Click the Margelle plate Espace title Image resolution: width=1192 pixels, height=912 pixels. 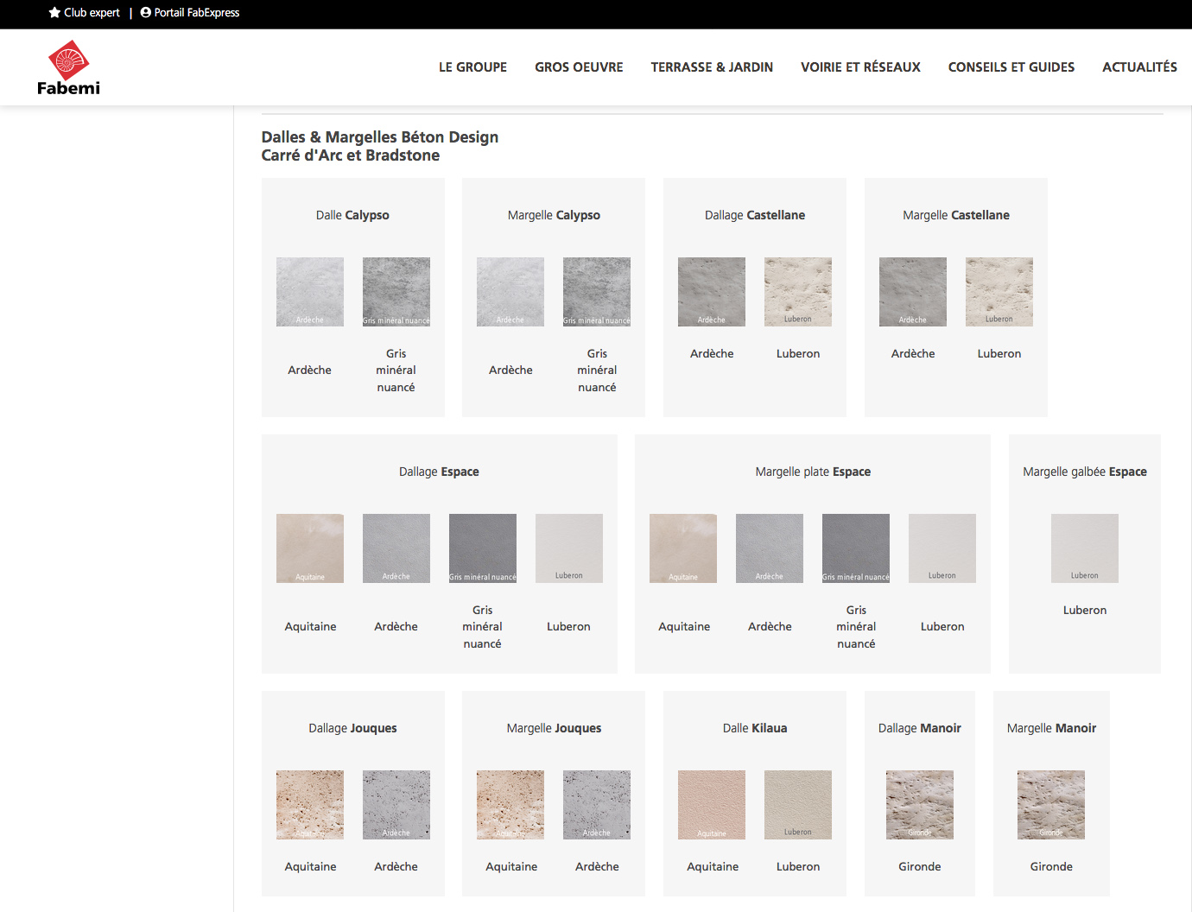813,472
